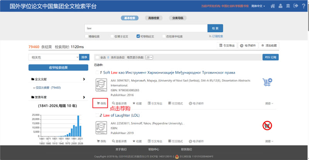Image resolution: width=309 pixels, height=160 pixels.
Task: Uncheck the 可荐购论文 checkbox
Action: (138, 36)
